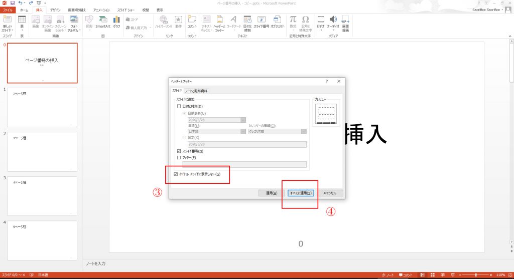Enable the フッター(F) checkbox
514x279 pixels.
[x=179, y=158]
